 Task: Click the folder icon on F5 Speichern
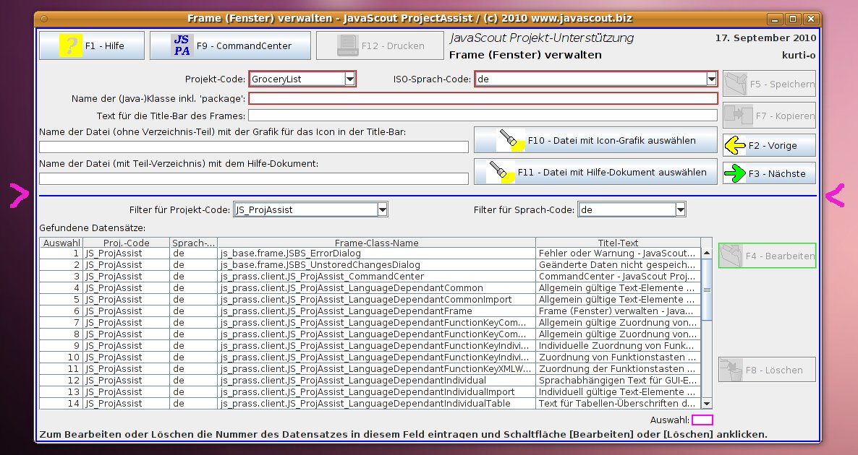[736, 84]
